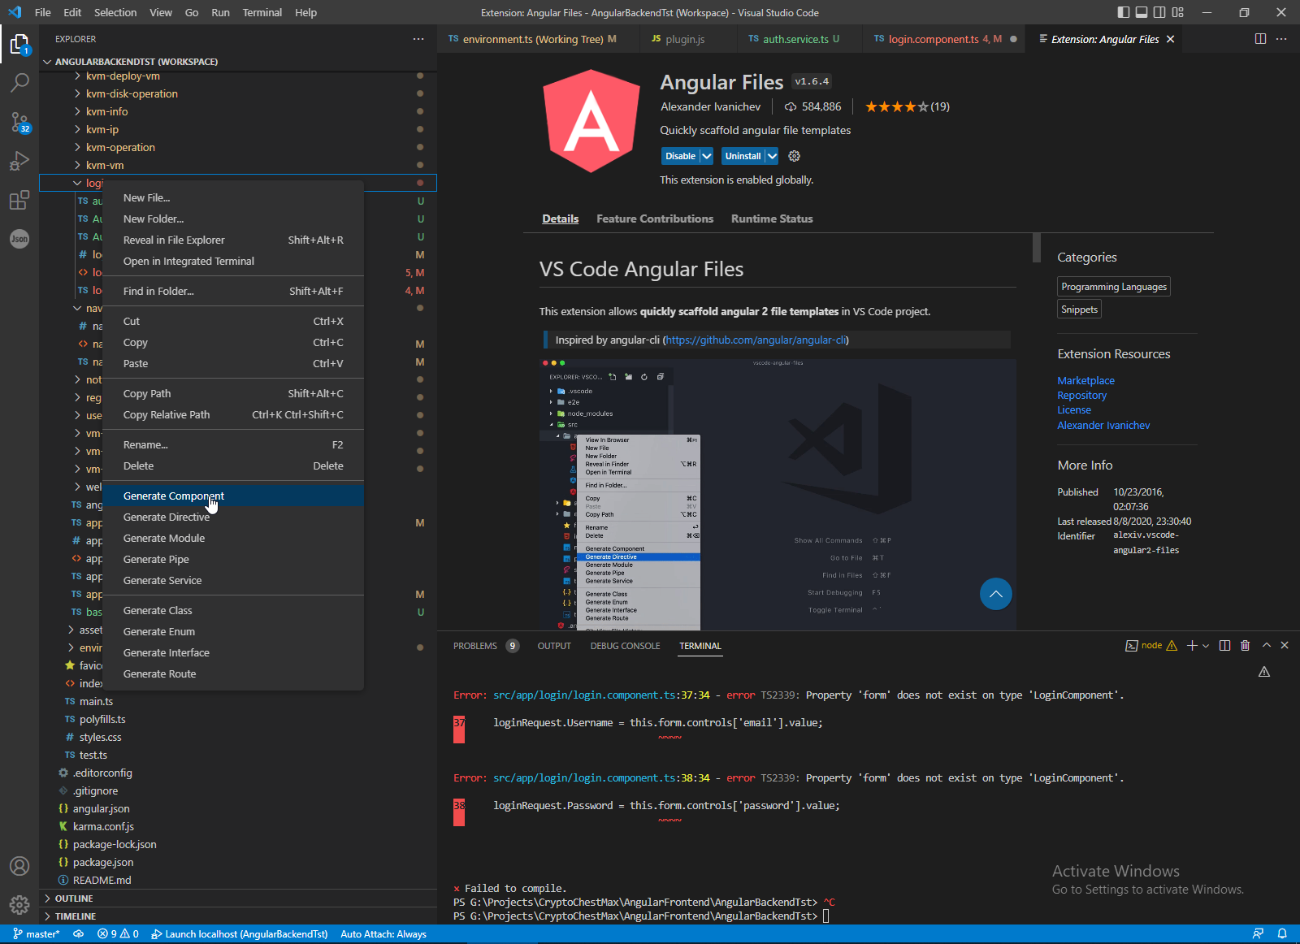Collapse the ANGULARBACKENDTST workspace section
1300x944 pixels.
pyautogui.click(x=237, y=62)
